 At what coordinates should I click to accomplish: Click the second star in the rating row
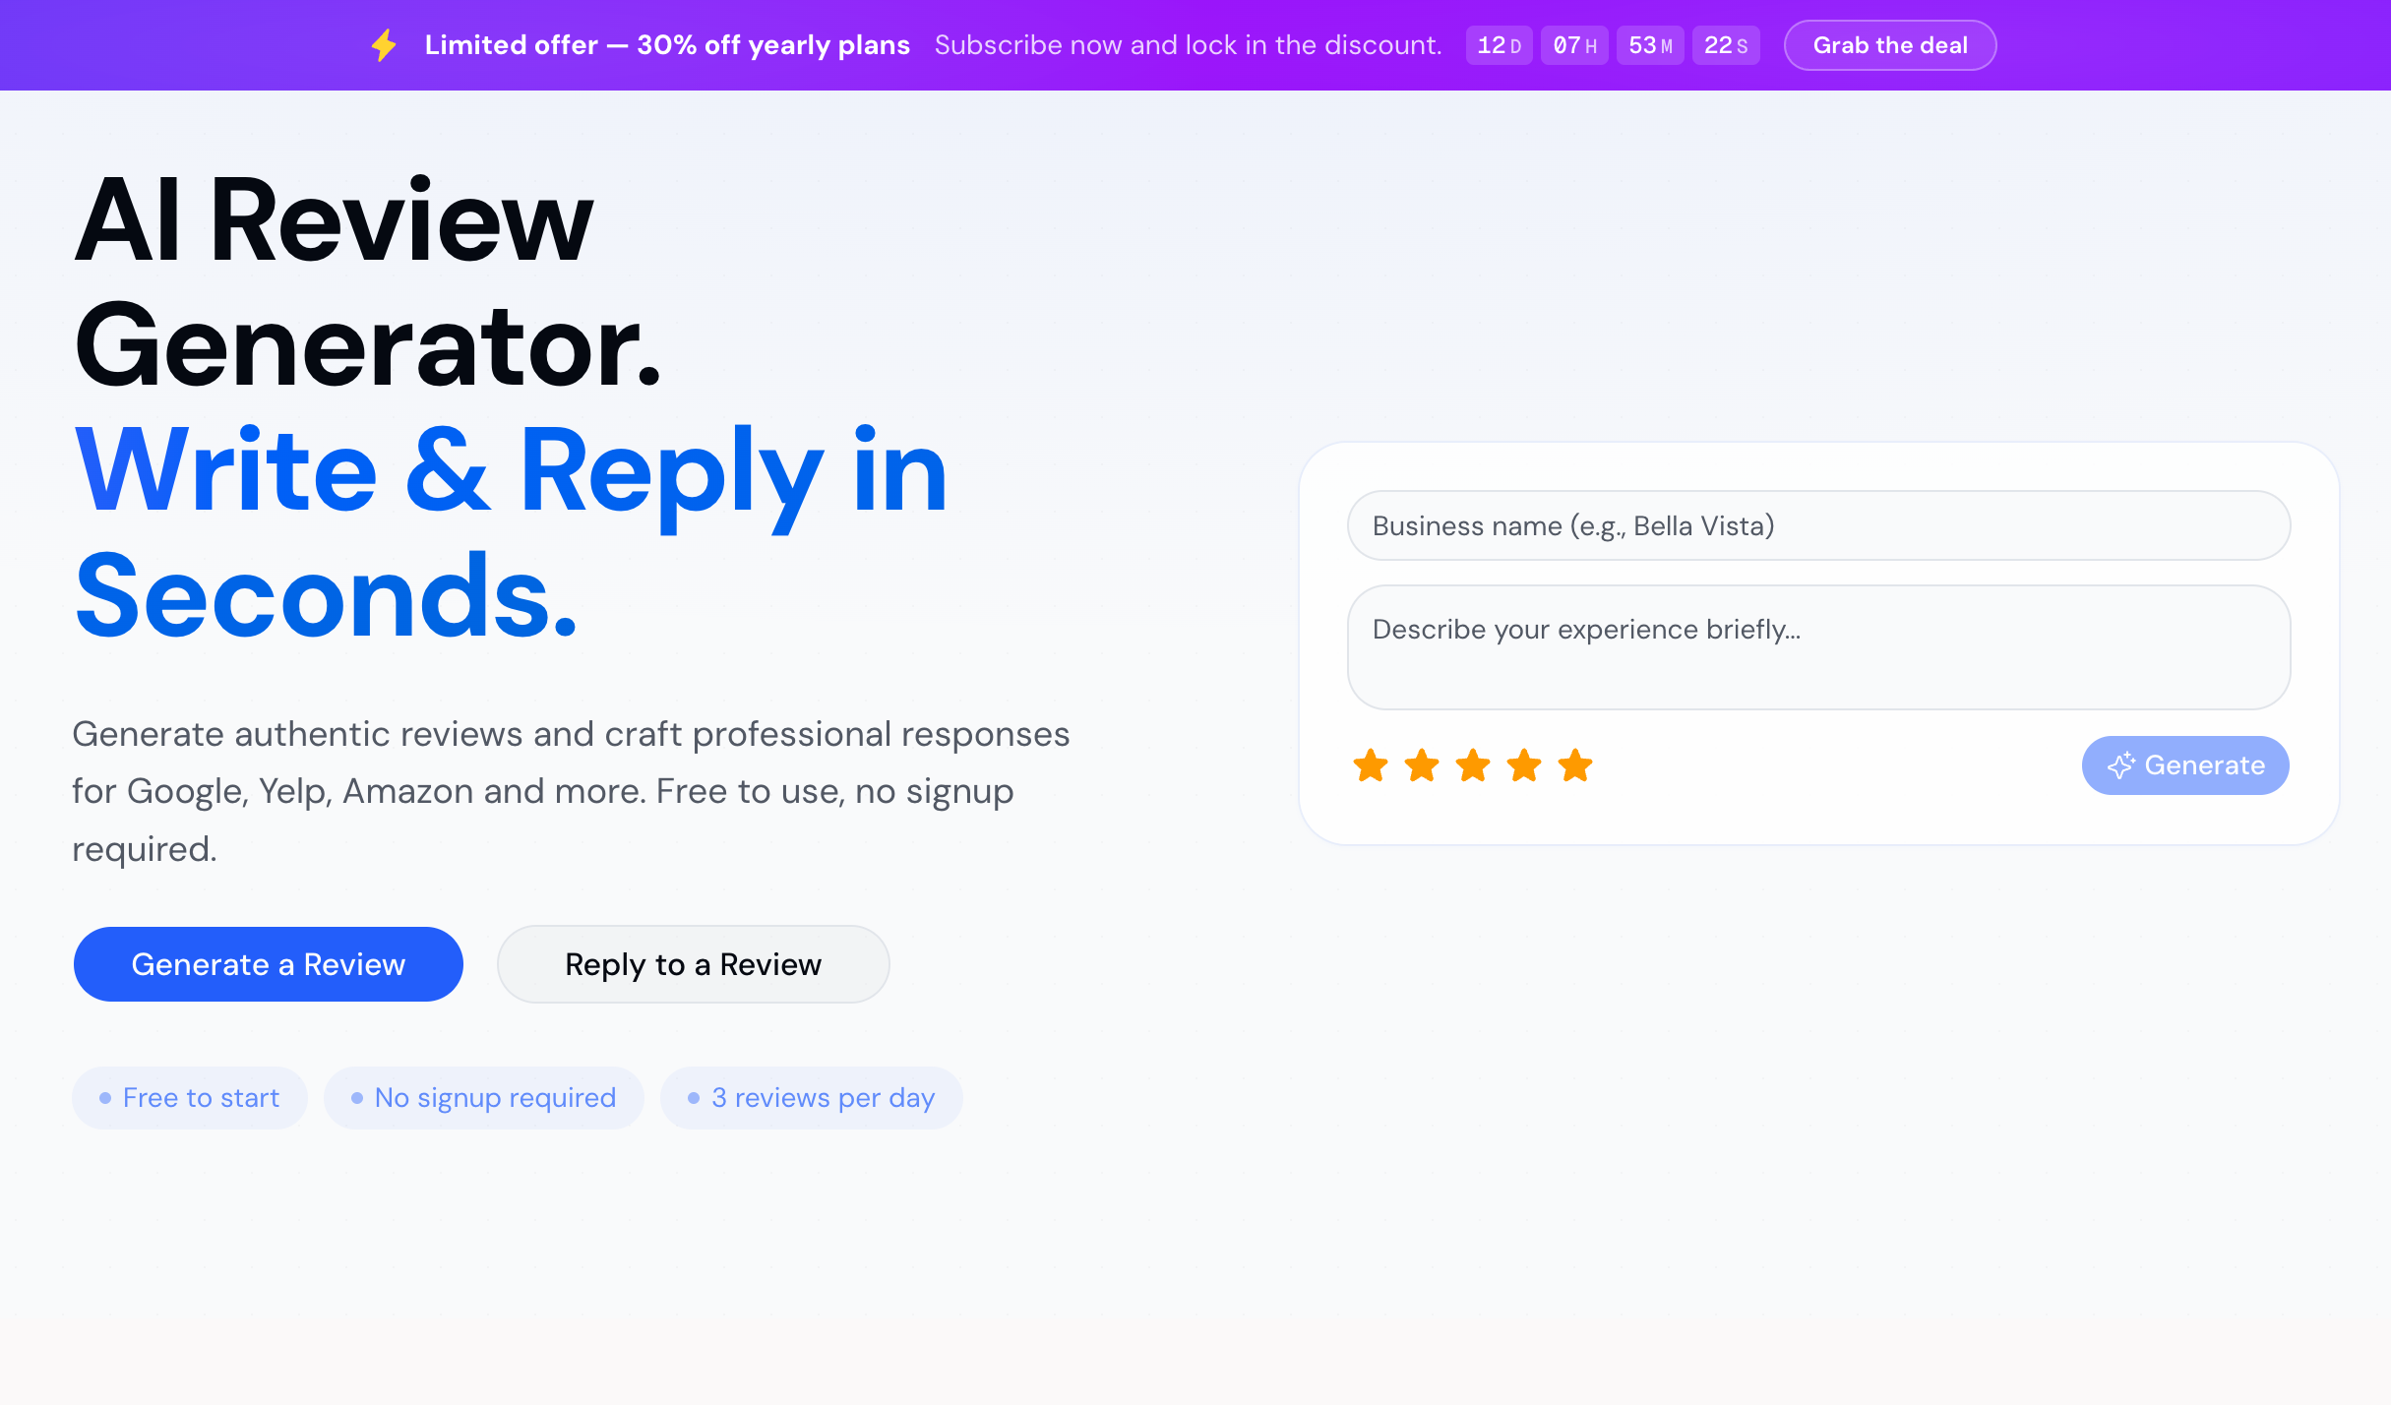click(x=1421, y=765)
